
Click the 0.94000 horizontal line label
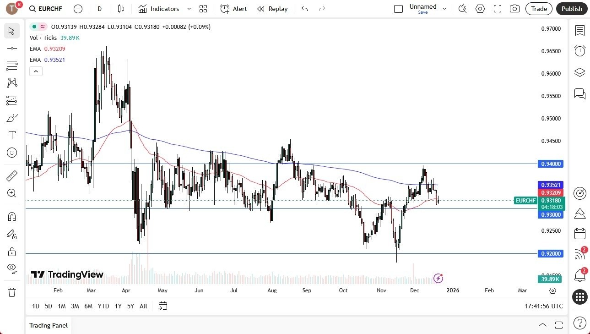551,164
